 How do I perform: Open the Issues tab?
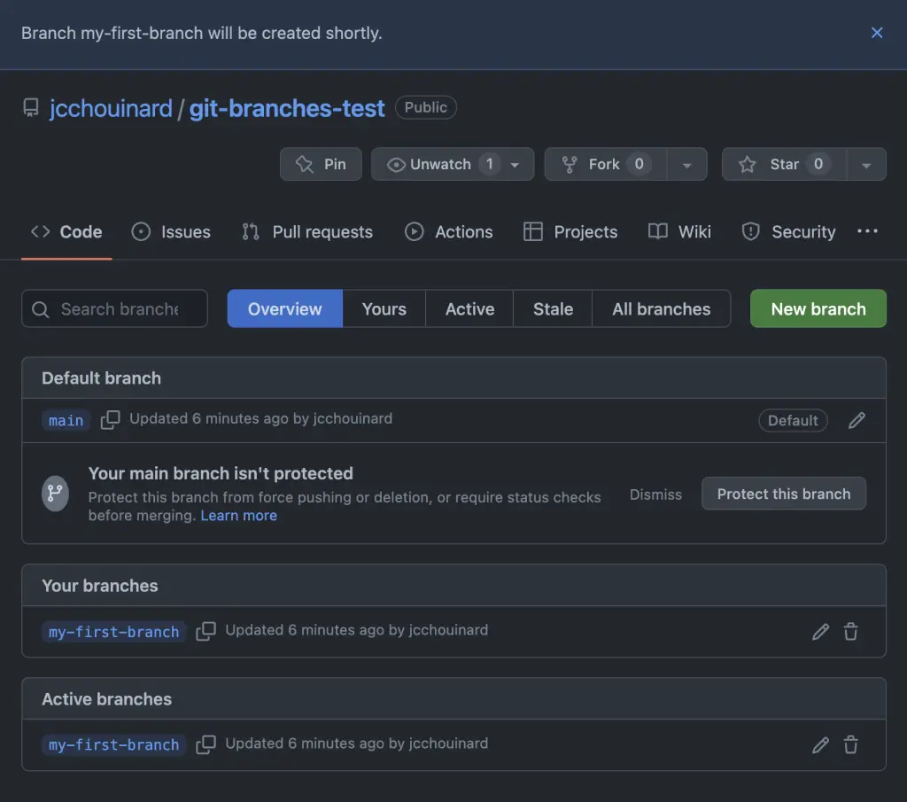coord(171,232)
